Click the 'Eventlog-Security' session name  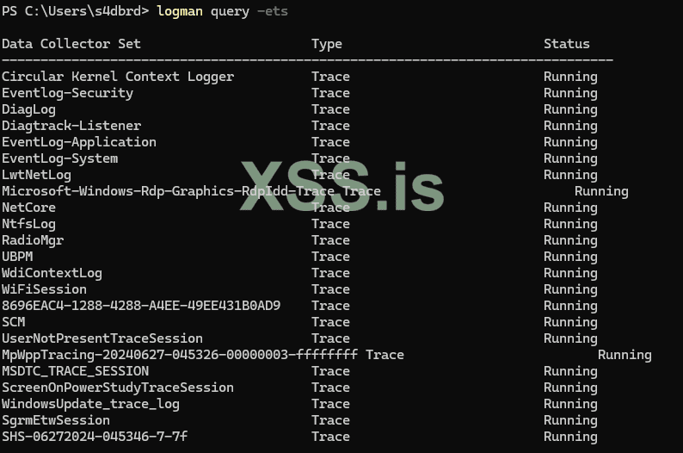pyautogui.click(x=67, y=93)
